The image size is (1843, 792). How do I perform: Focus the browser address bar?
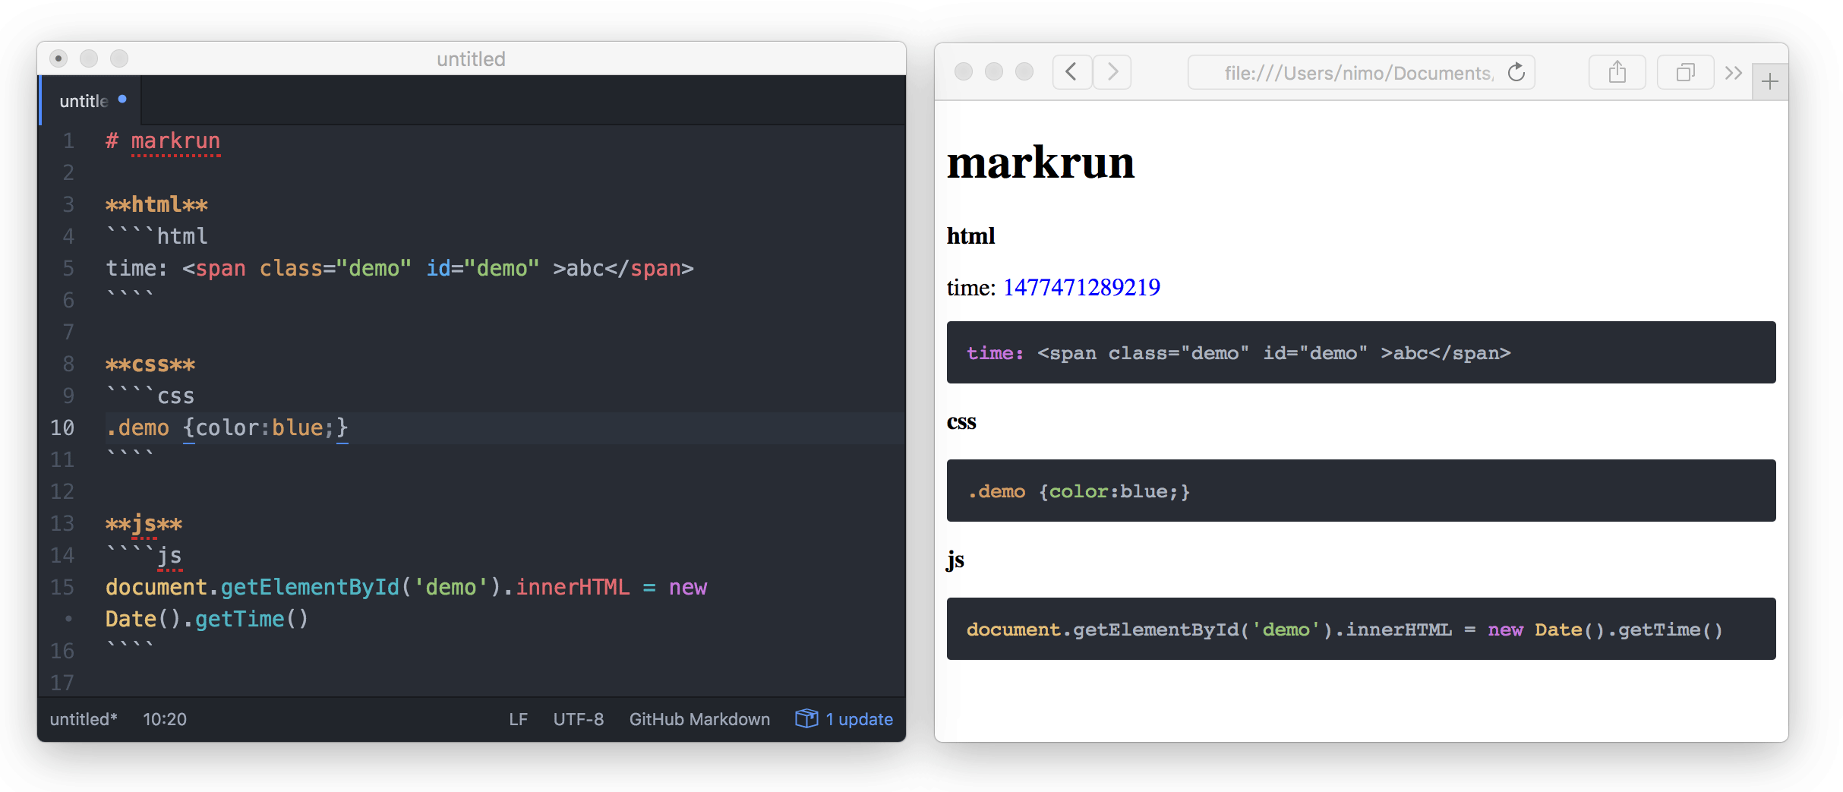click(x=1361, y=73)
